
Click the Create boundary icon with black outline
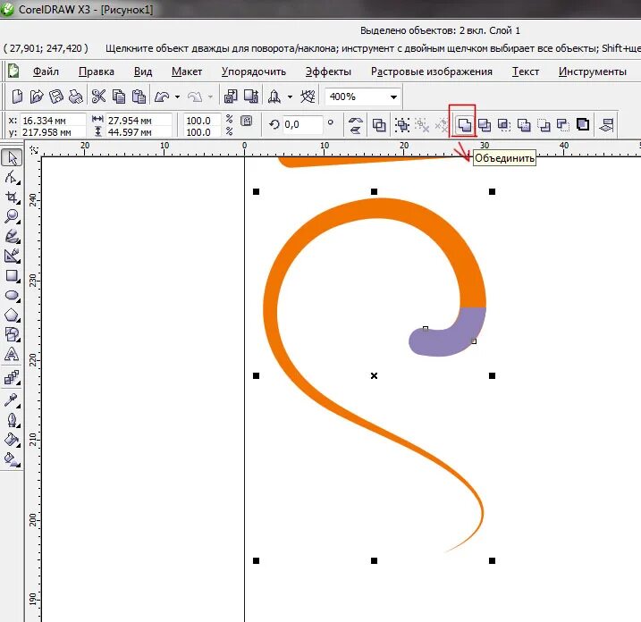(583, 124)
